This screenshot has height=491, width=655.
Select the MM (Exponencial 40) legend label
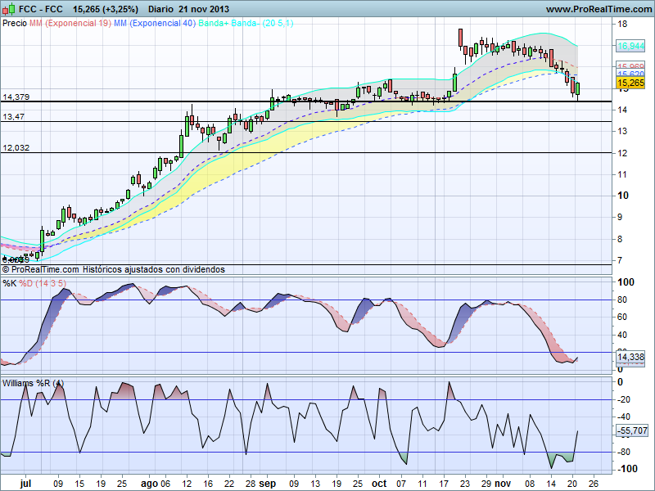point(155,24)
